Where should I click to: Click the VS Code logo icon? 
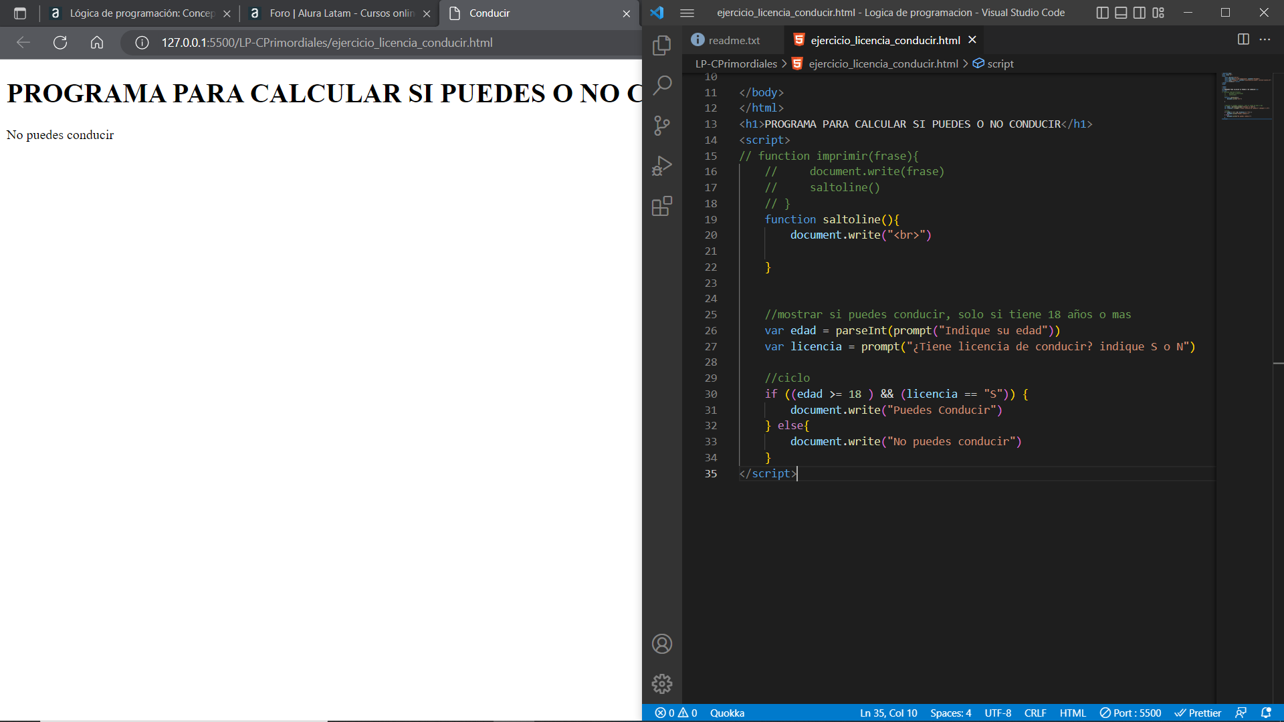(x=657, y=13)
